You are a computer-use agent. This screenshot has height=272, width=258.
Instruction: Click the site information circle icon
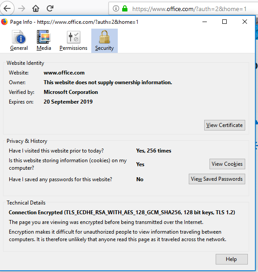pos(116,8)
